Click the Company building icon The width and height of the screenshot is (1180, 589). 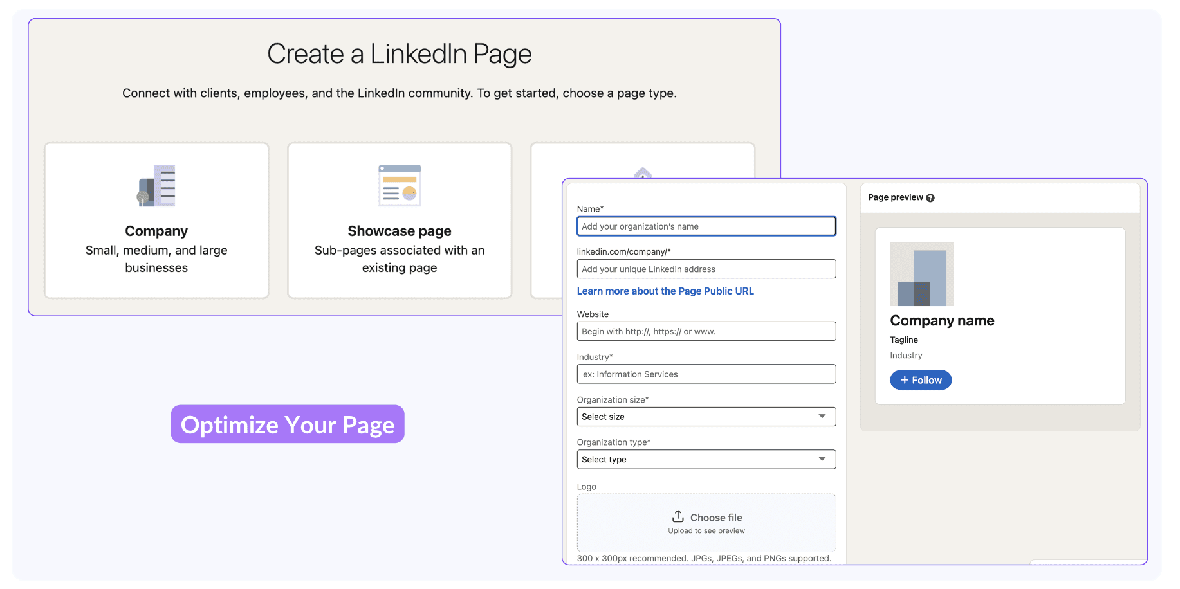tap(156, 186)
